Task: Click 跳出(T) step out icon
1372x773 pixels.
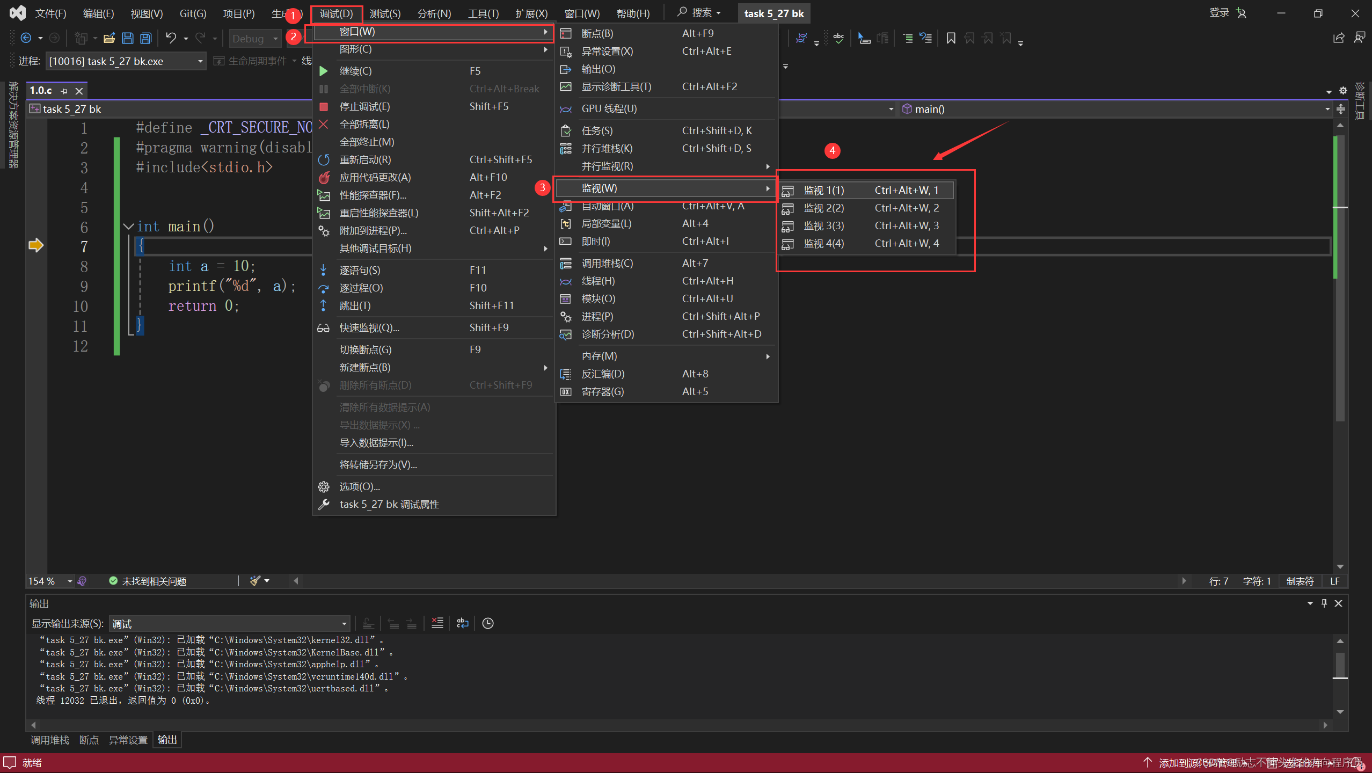Action: coord(323,305)
